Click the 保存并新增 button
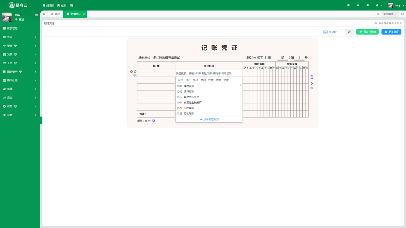This screenshot has height=228, width=406. pos(367,32)
